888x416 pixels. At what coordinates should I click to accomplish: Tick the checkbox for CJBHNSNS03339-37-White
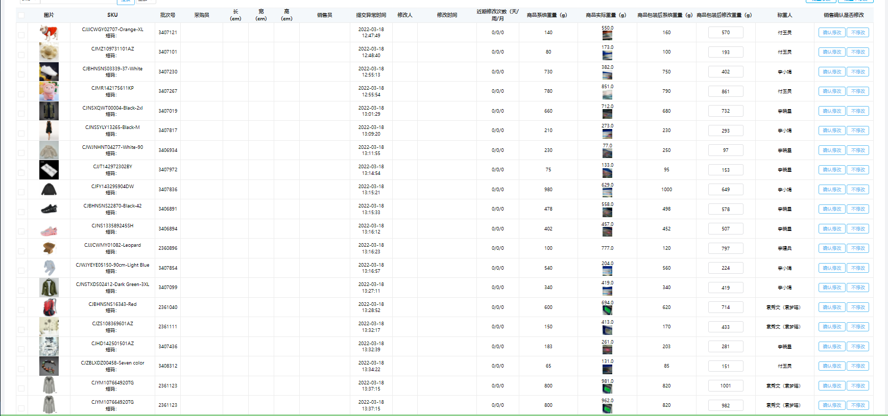tap(21, 74)
